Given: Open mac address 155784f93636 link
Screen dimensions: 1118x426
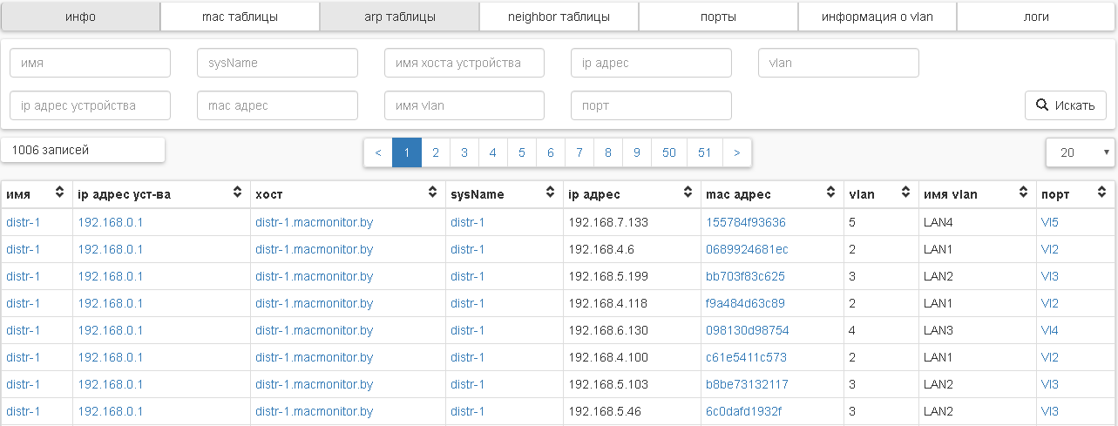Looking at the screenshot, I should pos(745,222).
